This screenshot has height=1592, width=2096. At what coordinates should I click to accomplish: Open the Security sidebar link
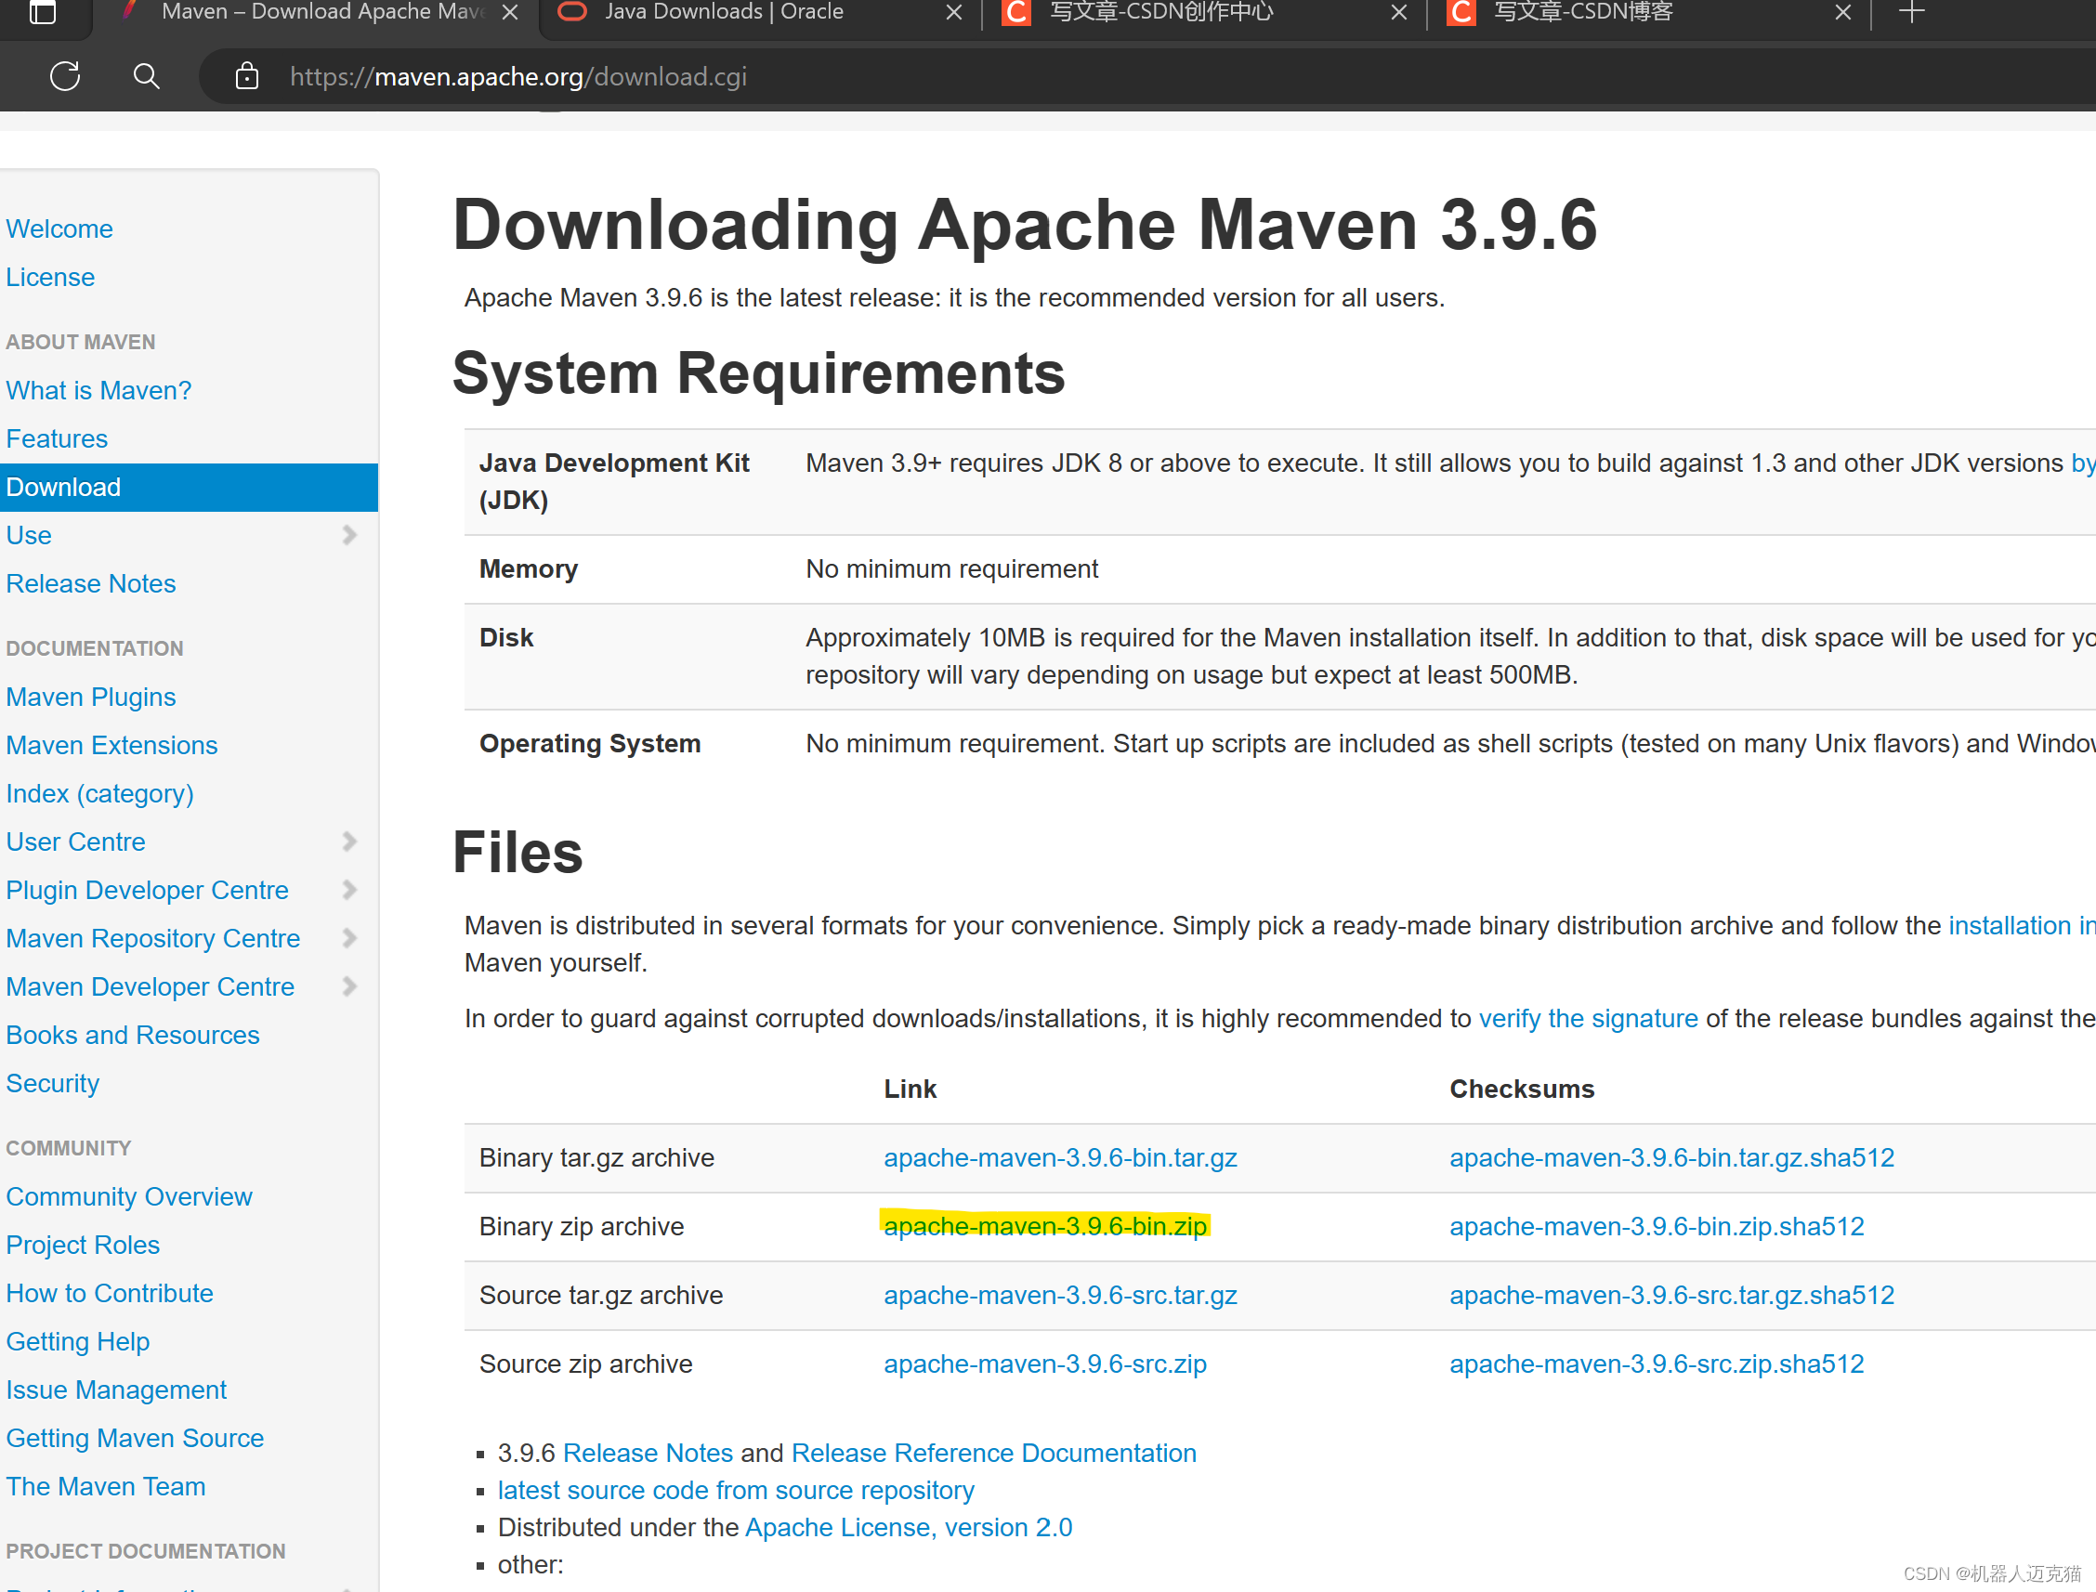click(52, 1083)
